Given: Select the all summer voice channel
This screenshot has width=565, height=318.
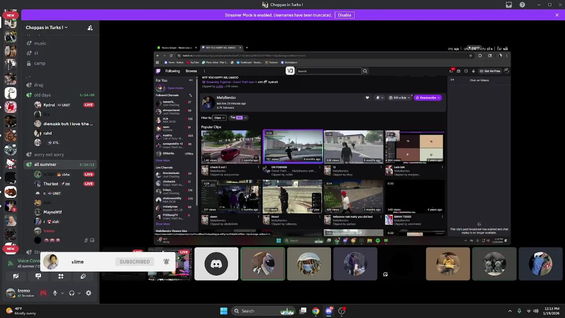Looking at the screenshot, I should (60, 164).
